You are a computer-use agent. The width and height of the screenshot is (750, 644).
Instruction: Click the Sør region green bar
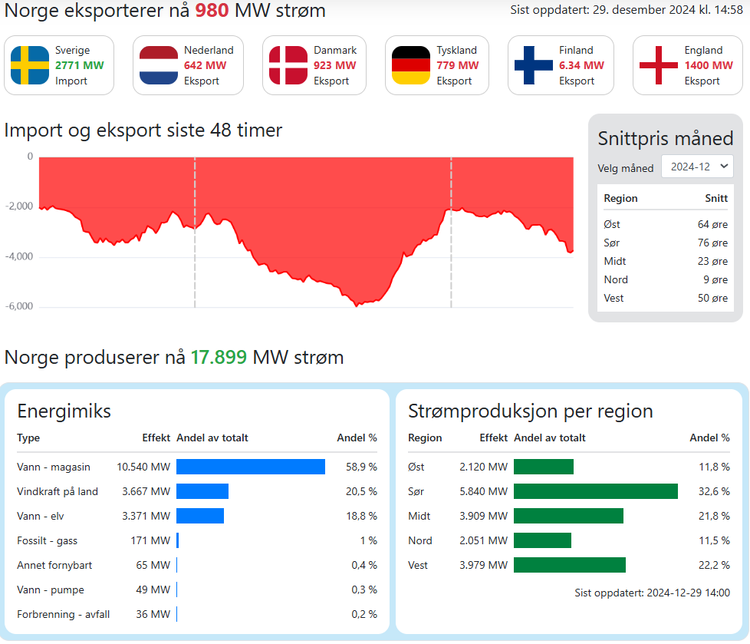tap(596, 491)
